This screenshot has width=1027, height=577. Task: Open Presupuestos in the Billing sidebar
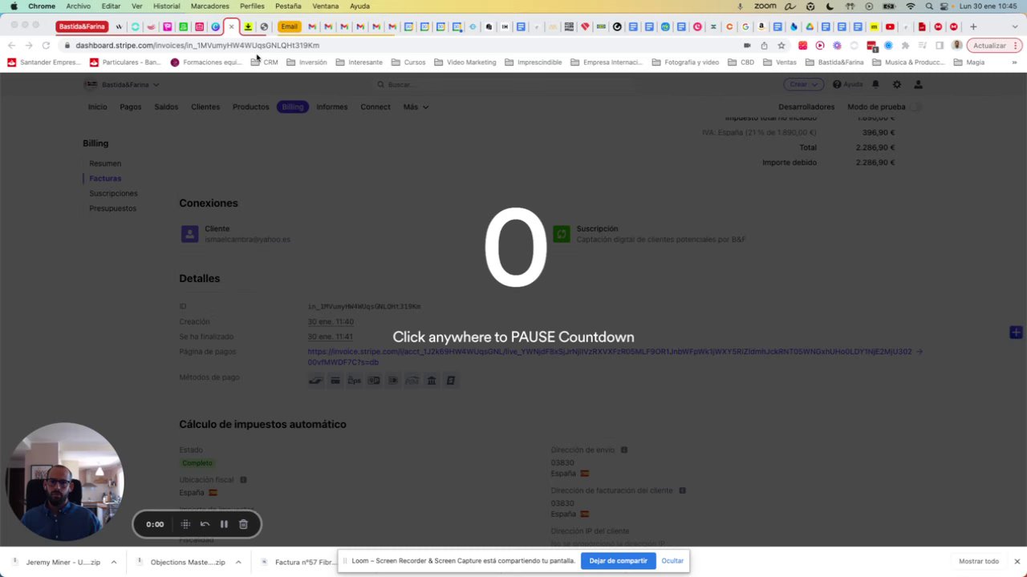pyautogui.click(x=112, y=208)
